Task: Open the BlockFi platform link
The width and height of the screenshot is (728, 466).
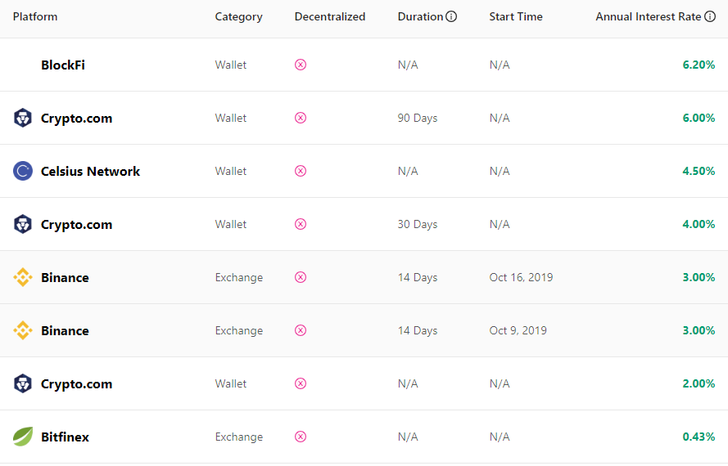Action: pos(63,65)
